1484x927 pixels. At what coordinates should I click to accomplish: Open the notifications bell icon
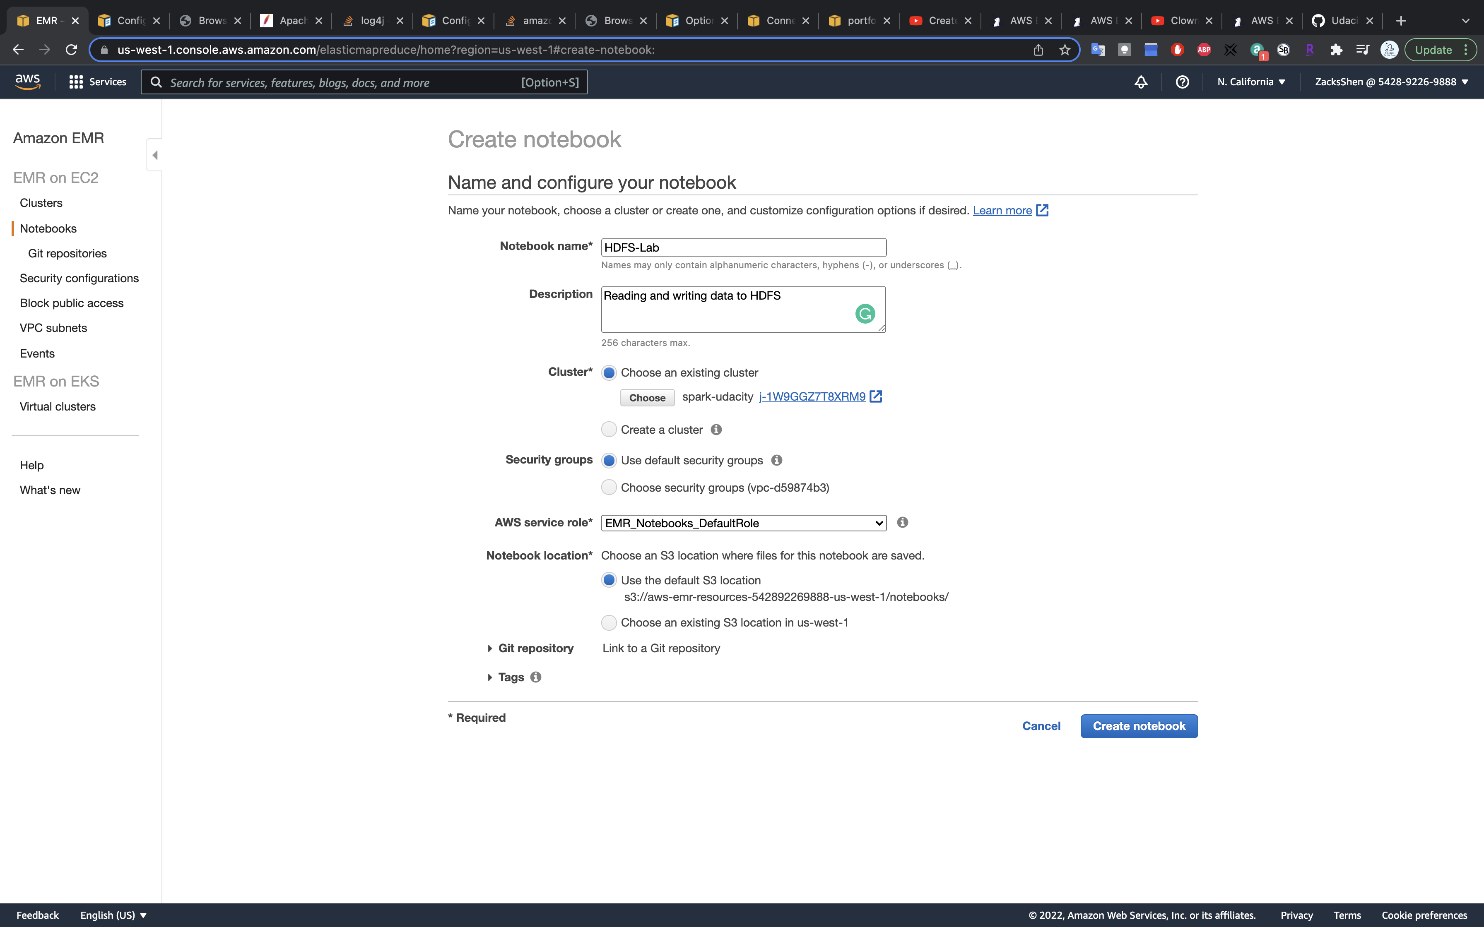click(1141, 82)
